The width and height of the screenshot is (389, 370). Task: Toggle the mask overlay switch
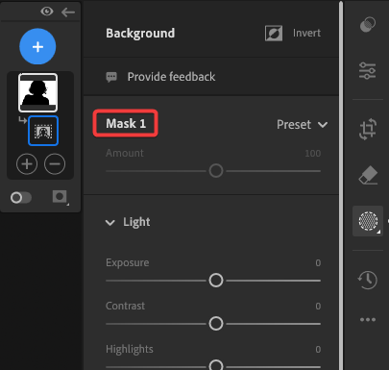21,198
